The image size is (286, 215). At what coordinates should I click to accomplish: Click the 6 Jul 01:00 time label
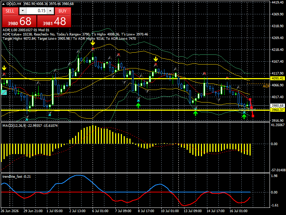pyautogui.click(x=100, y=211)
